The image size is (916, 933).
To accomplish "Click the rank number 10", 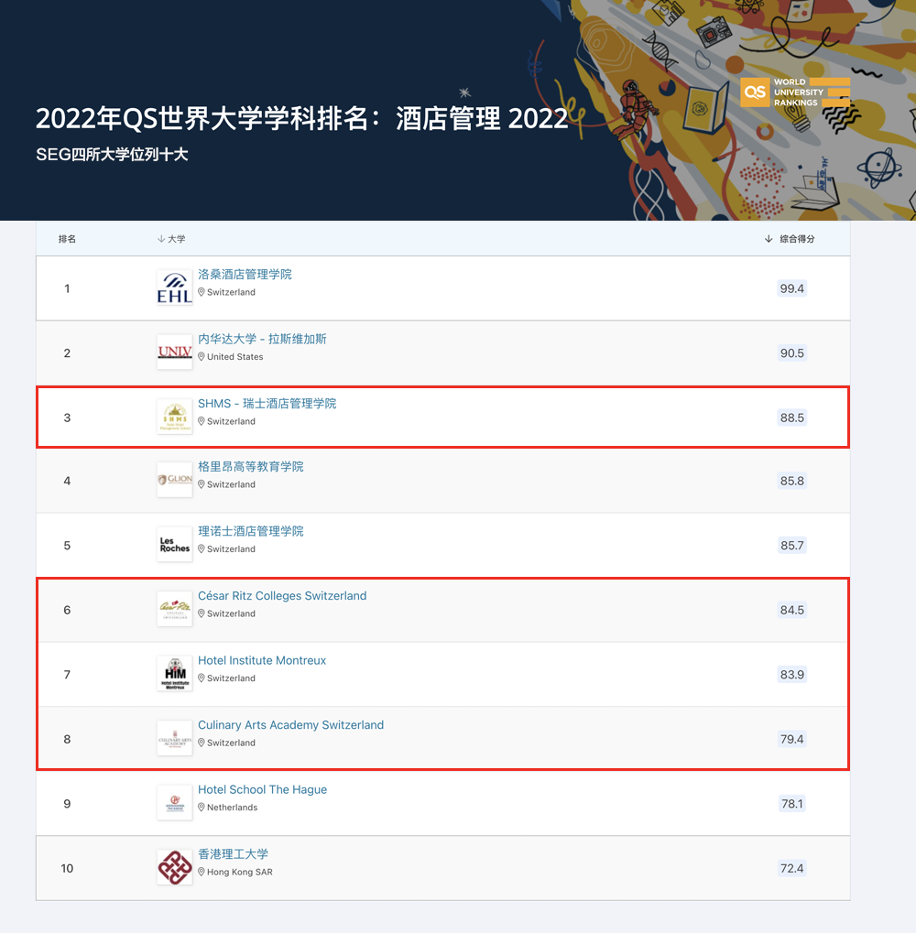I will [x=67, y=868].
